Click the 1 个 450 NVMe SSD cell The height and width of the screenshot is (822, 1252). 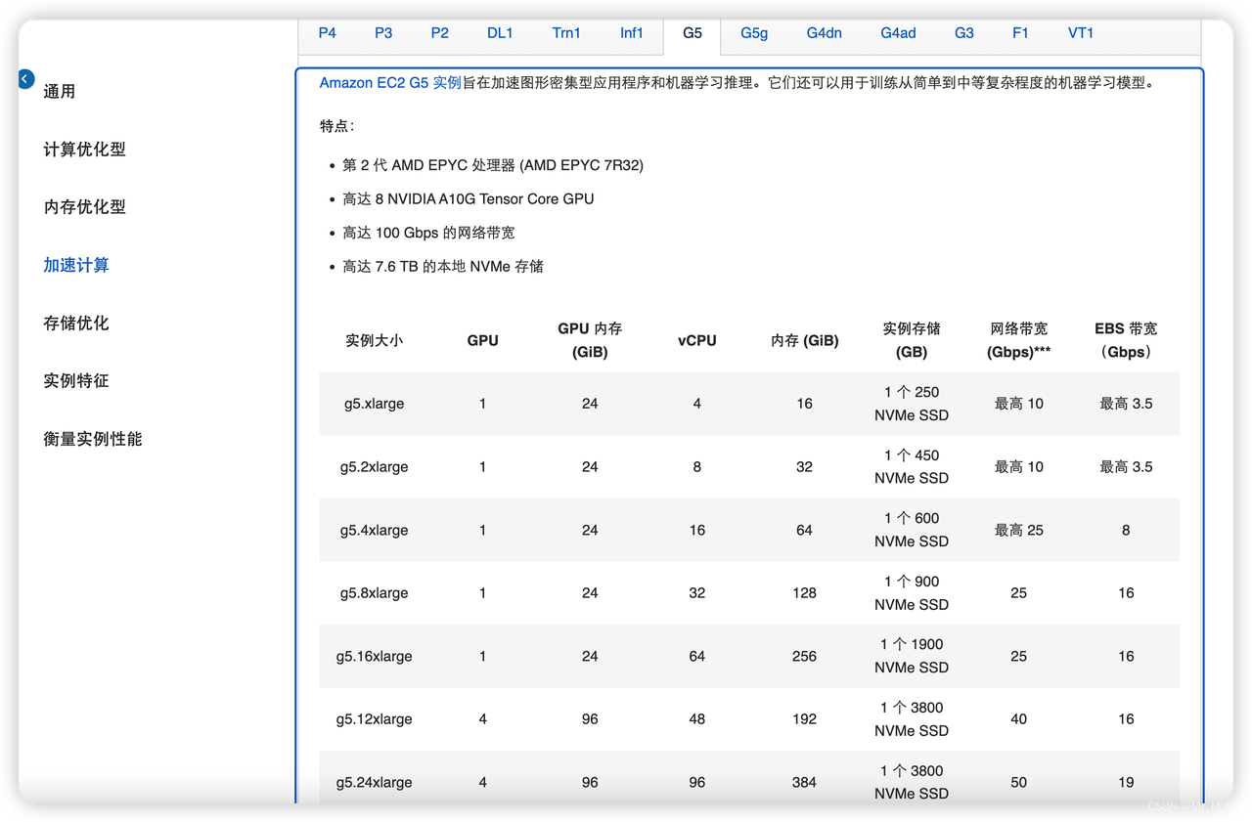[x=912, y=466]
